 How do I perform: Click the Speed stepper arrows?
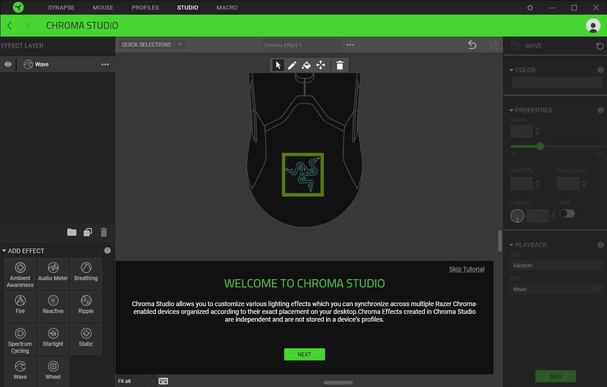pos(537,132)
